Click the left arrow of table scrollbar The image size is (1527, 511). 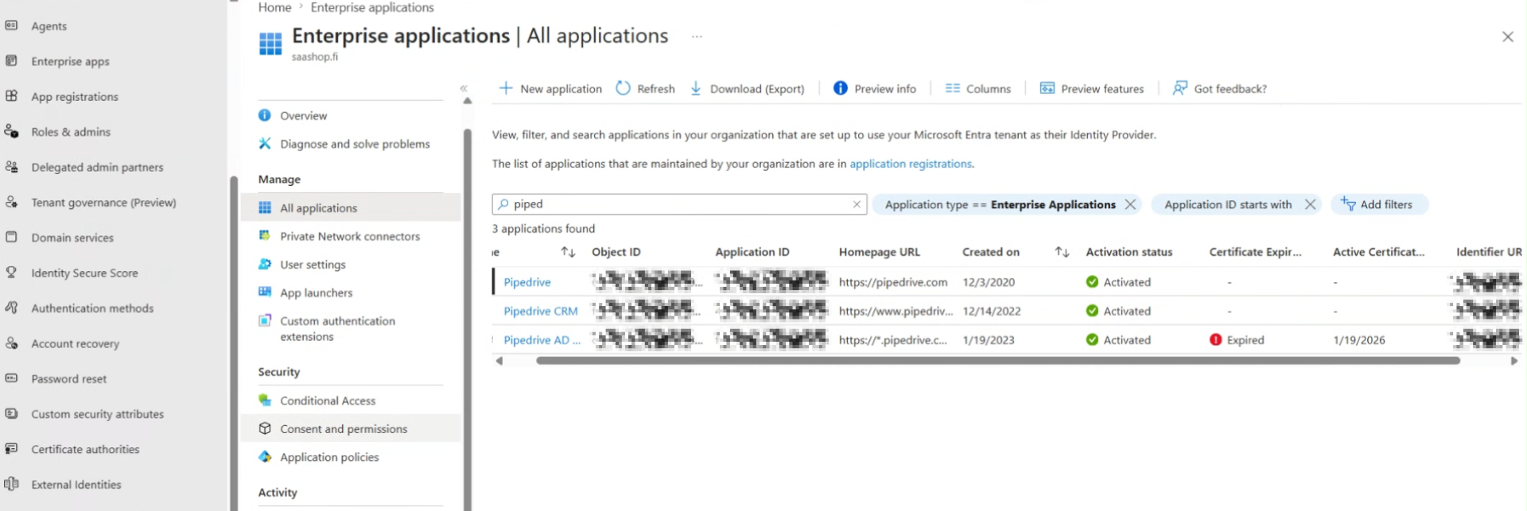pos(499,361)
